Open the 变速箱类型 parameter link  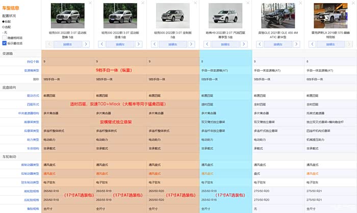[x=32, y=70]
